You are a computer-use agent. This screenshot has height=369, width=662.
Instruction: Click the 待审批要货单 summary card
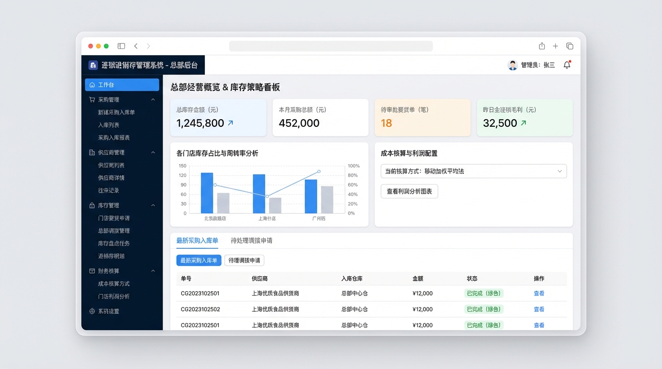[x=422, y=118]
